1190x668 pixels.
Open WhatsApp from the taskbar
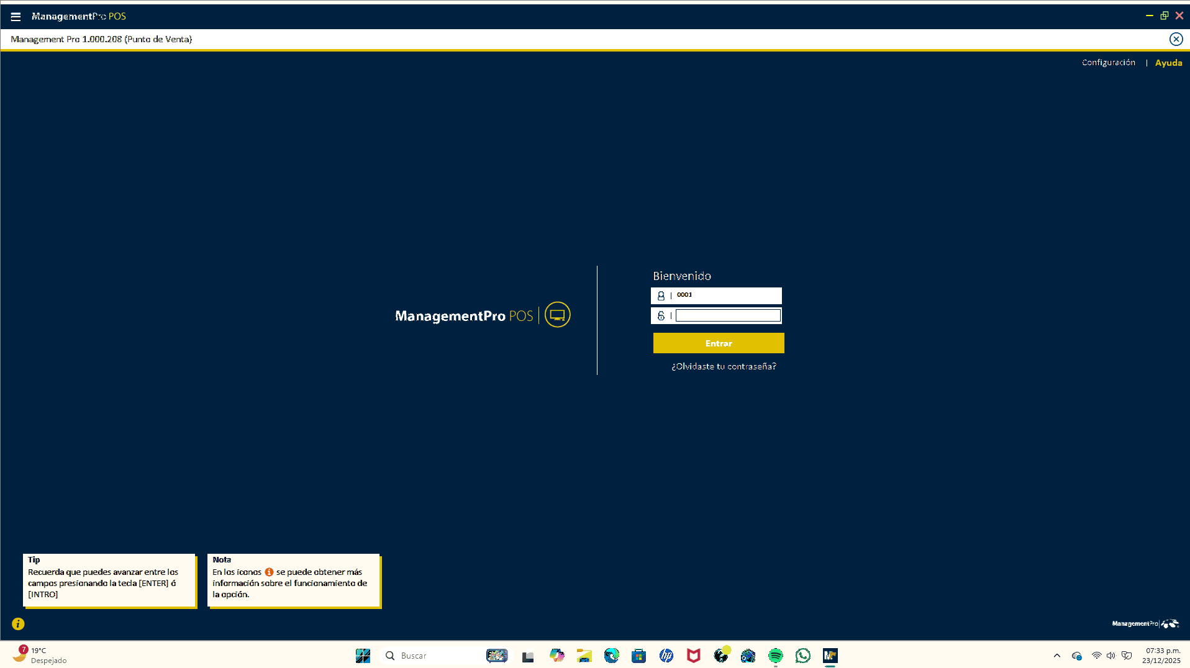tap(802, 656)
